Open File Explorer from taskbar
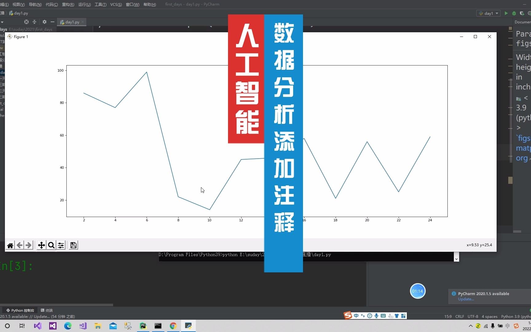Image resolution: width=531 pixels, height=332 pixels. tap(98, 326)
